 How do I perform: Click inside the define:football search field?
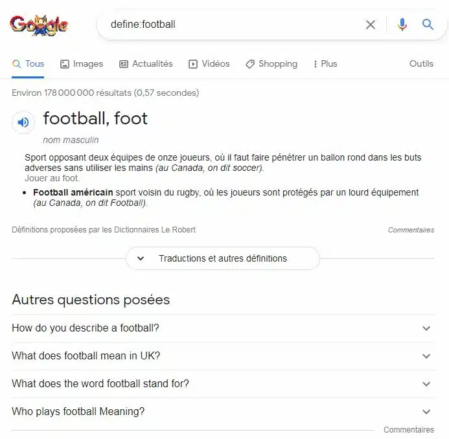tap(235, 25)
